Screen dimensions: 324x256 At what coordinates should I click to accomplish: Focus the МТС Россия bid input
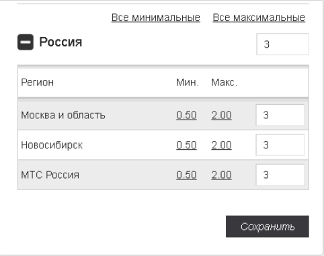280,175
